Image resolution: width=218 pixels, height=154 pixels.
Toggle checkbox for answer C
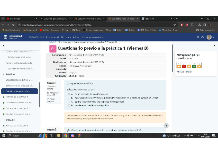pos(69,102)
